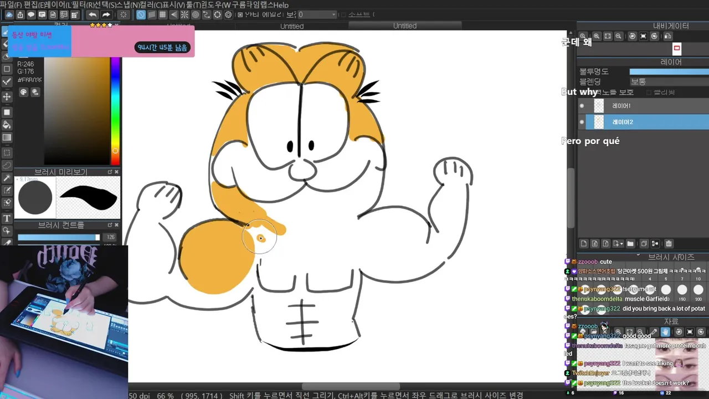Rotate canvas left in the Navigator panel
Image resolution: width=709 pixels, height=399 pixels.
coord(633,36)
